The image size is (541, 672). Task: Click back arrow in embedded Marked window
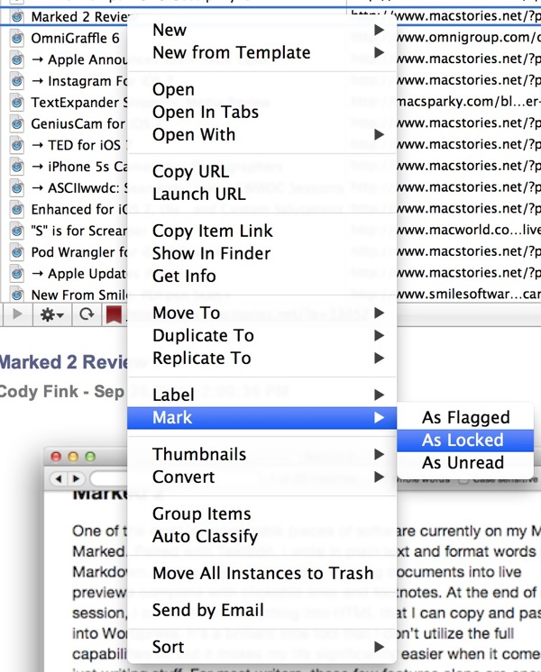click(59, 478)
